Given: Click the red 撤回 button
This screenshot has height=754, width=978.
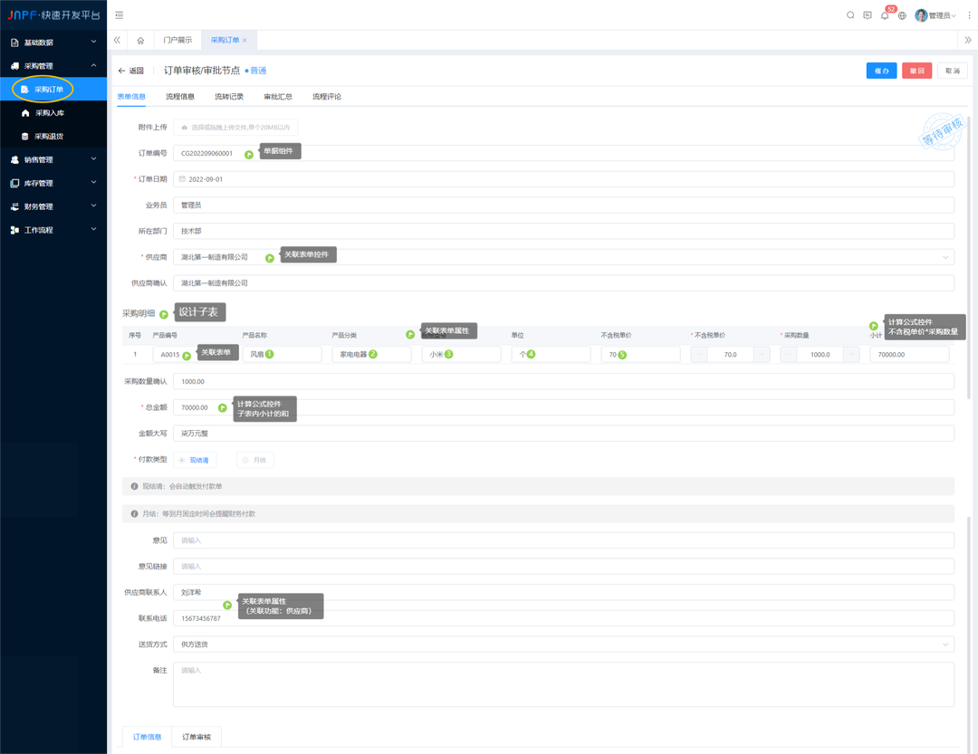Looking at the screenshot, I should click(916, 71).
